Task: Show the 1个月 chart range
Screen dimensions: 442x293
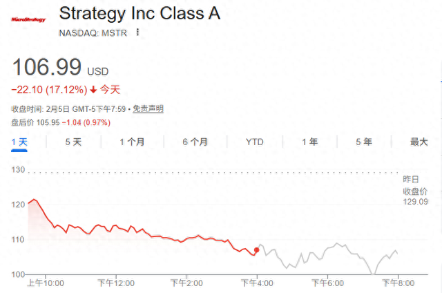Action: (x=132, y=142)
